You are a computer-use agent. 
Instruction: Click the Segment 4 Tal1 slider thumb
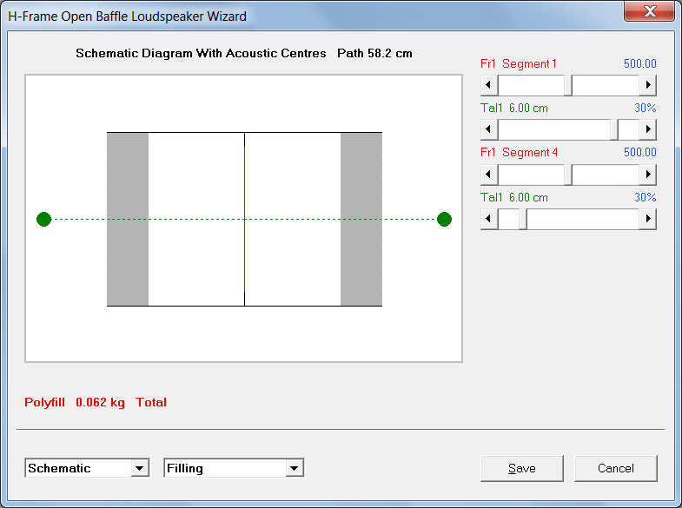click(523, 219)
